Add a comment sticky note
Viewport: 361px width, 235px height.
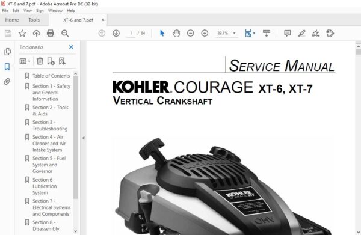288,33
